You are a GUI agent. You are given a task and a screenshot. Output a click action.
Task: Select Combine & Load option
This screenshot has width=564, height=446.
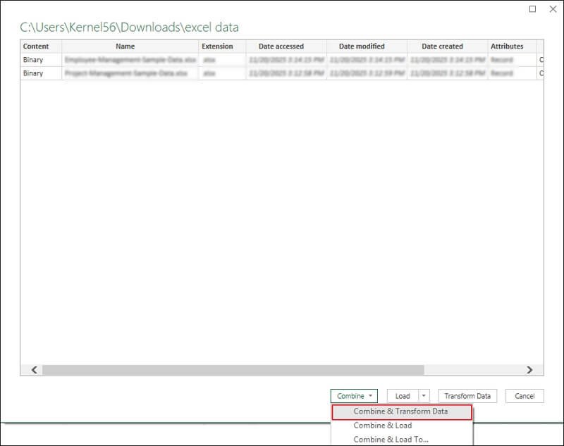(x=403, y=426)
